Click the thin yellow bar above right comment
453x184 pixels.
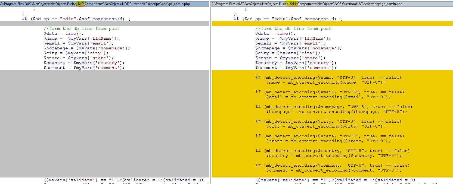click(332, 24)
